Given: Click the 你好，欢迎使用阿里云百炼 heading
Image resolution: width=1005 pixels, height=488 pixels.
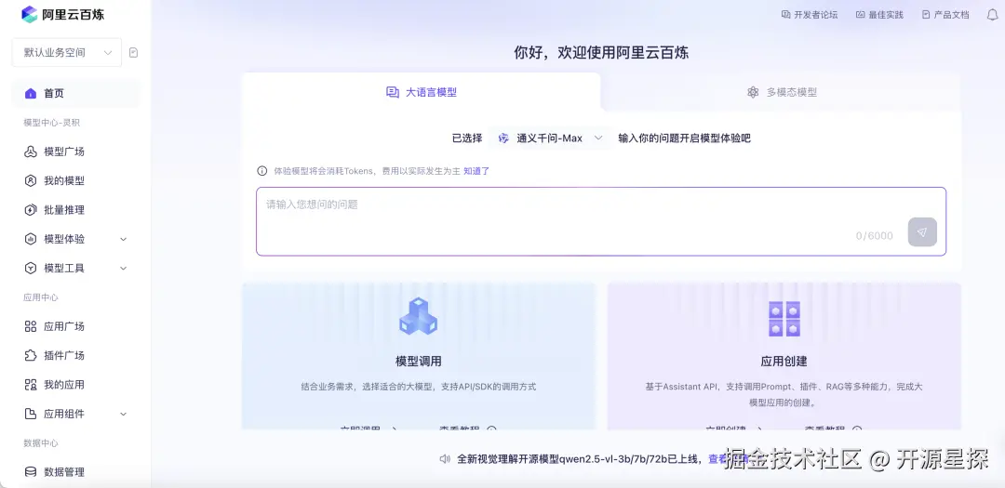Looking at the screenshot, I should coord(601,52).
